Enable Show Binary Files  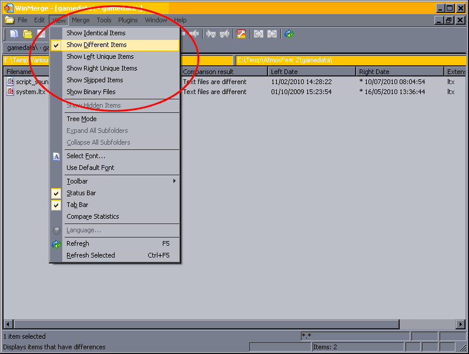click(x=115, y=92)
